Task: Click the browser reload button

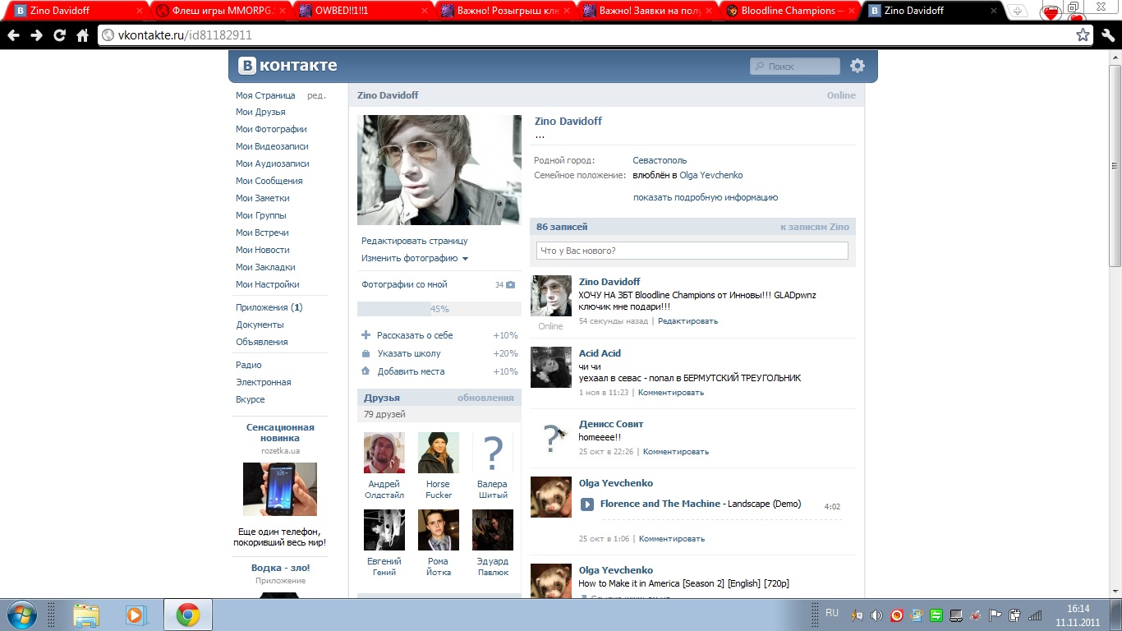Action: (59, 35)
